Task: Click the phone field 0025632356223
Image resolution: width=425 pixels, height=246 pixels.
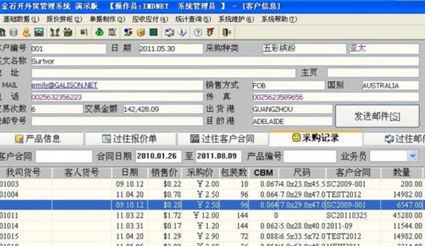Action: [117, 97]
